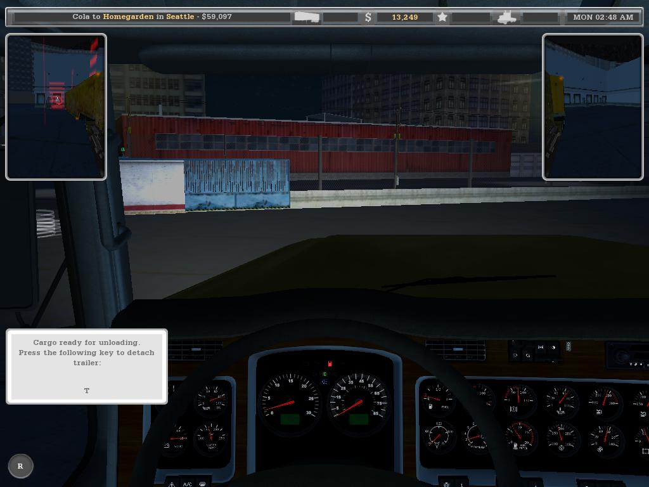Click the green headlight indicator light
The image size is (649, 487).
(x=325, y=374)
